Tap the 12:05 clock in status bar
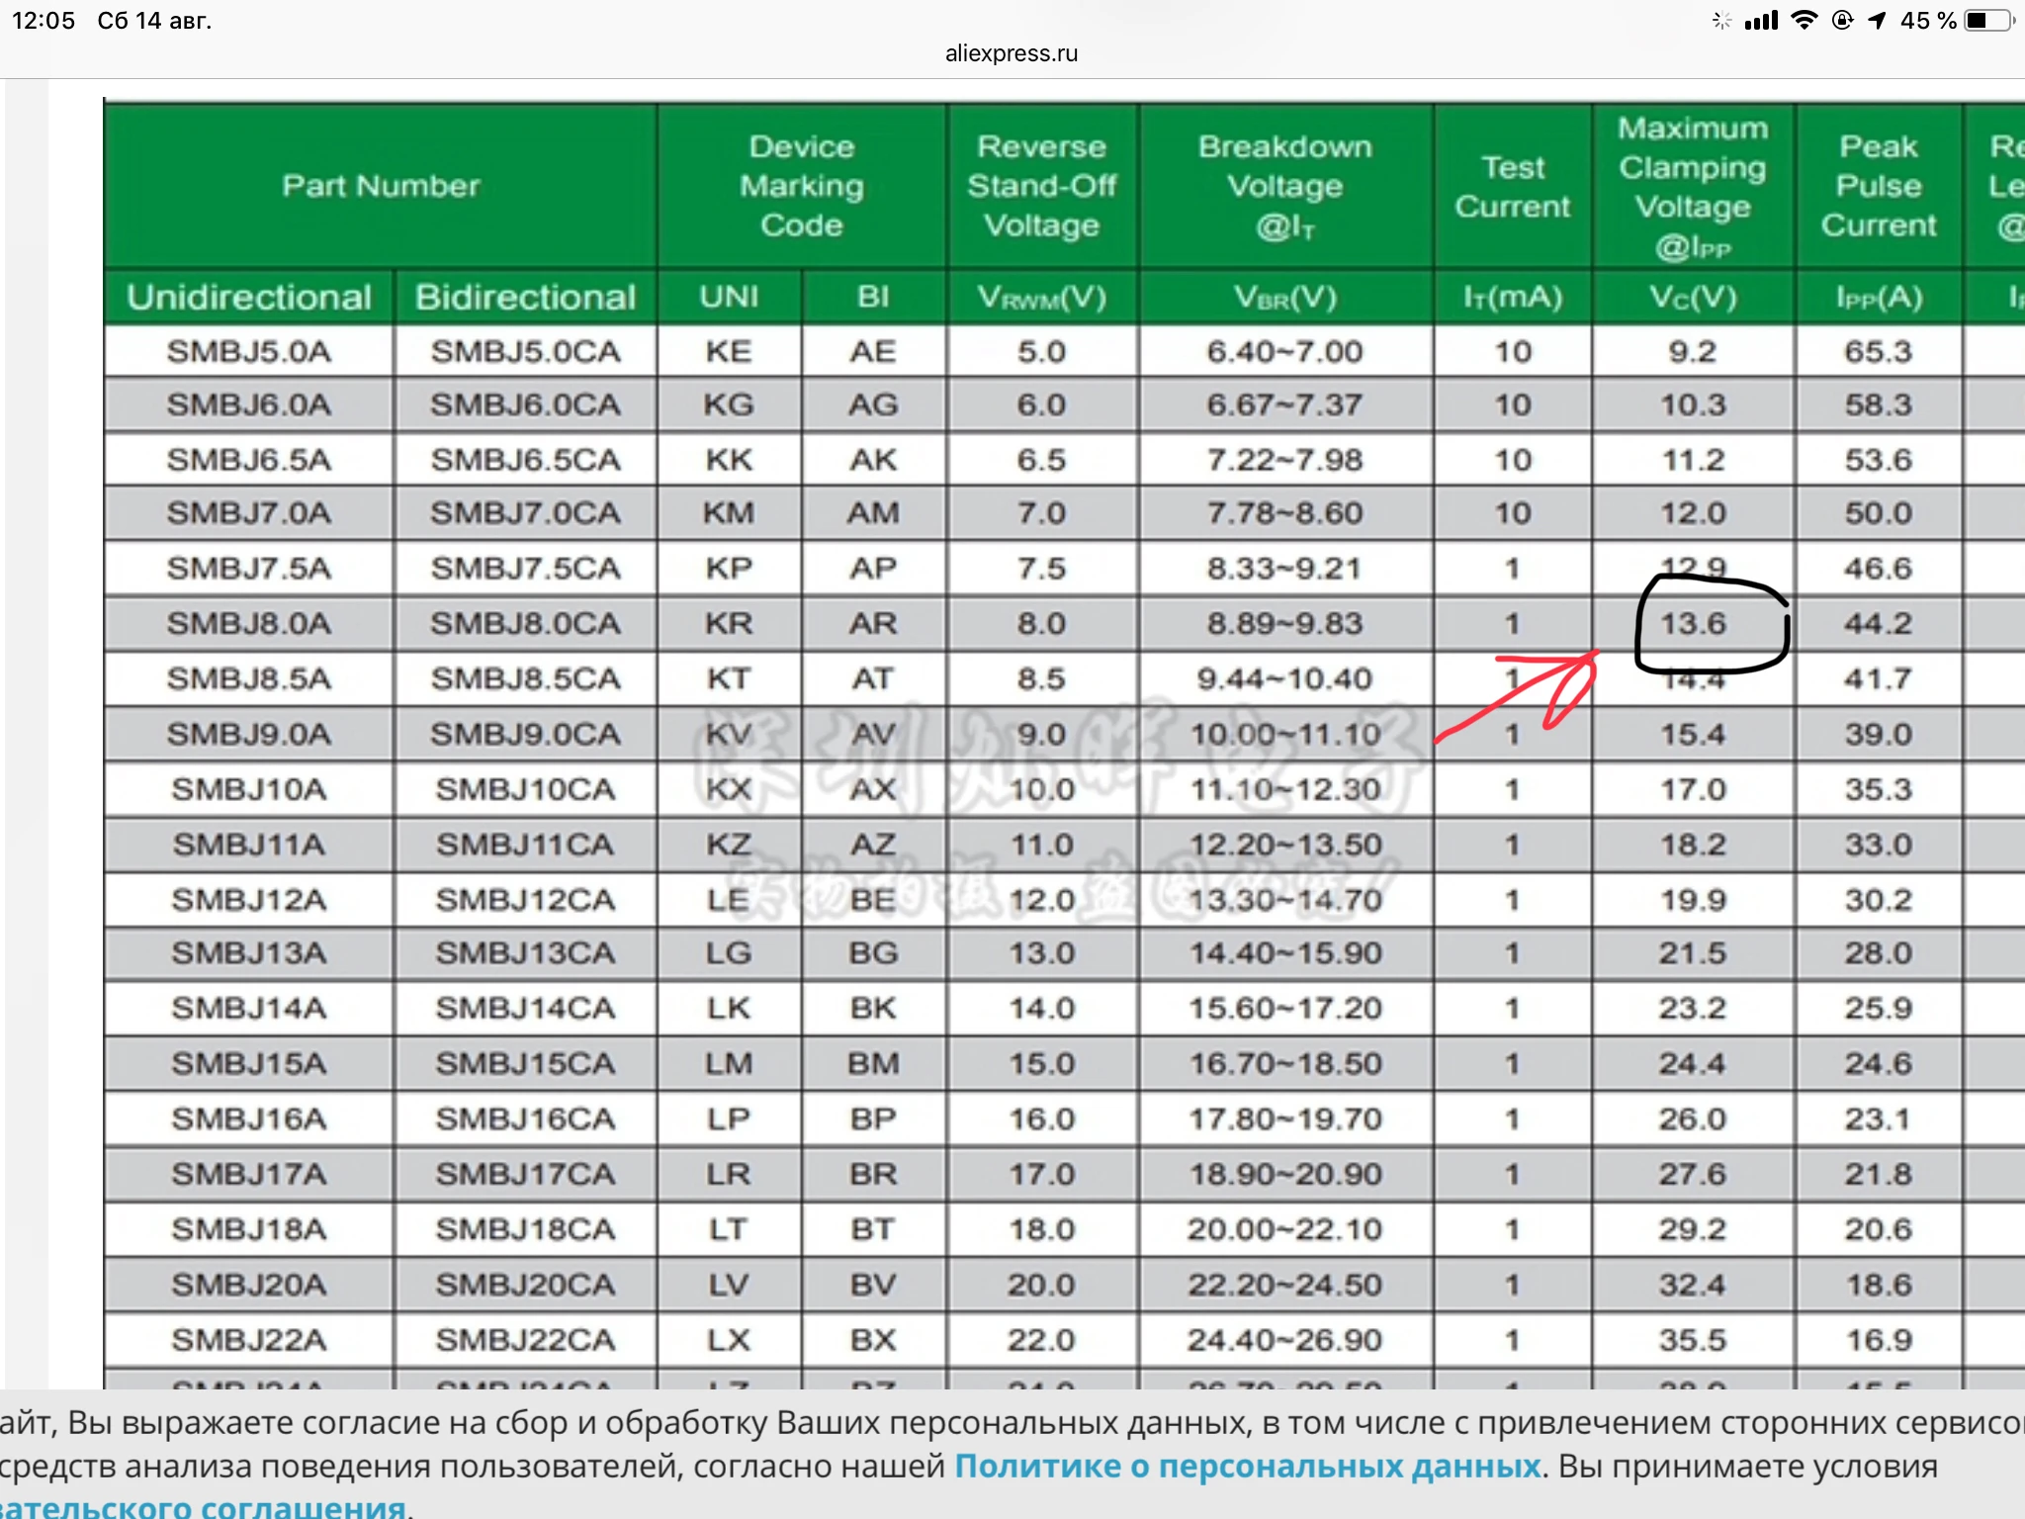Screen dimensions: 2025x1519 [x=44, y=21]
